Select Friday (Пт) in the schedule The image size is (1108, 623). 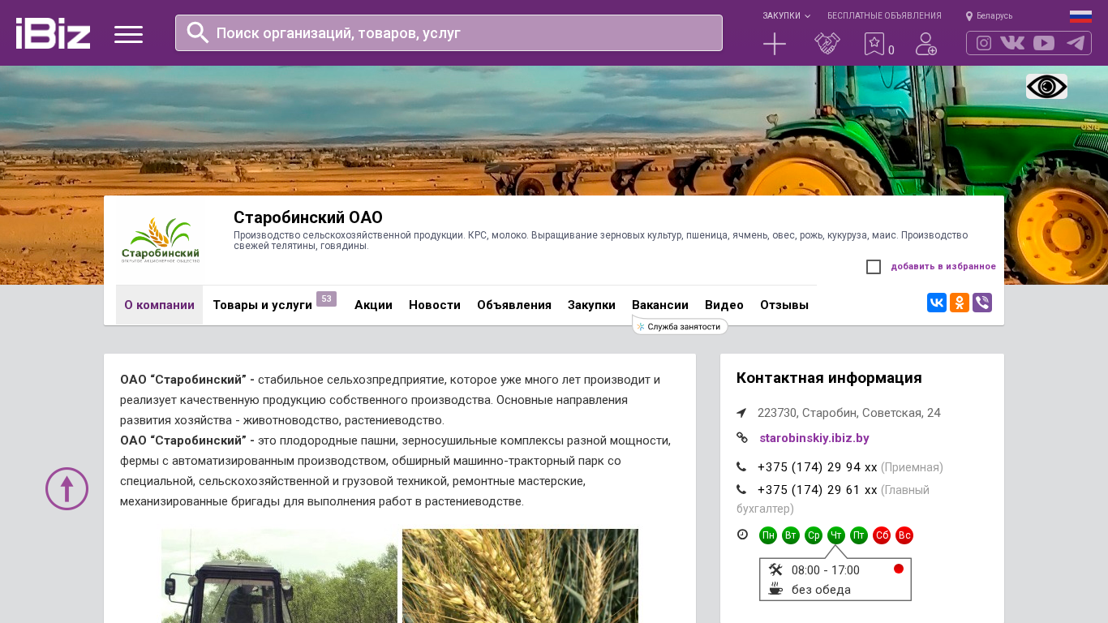click(859, 535)
